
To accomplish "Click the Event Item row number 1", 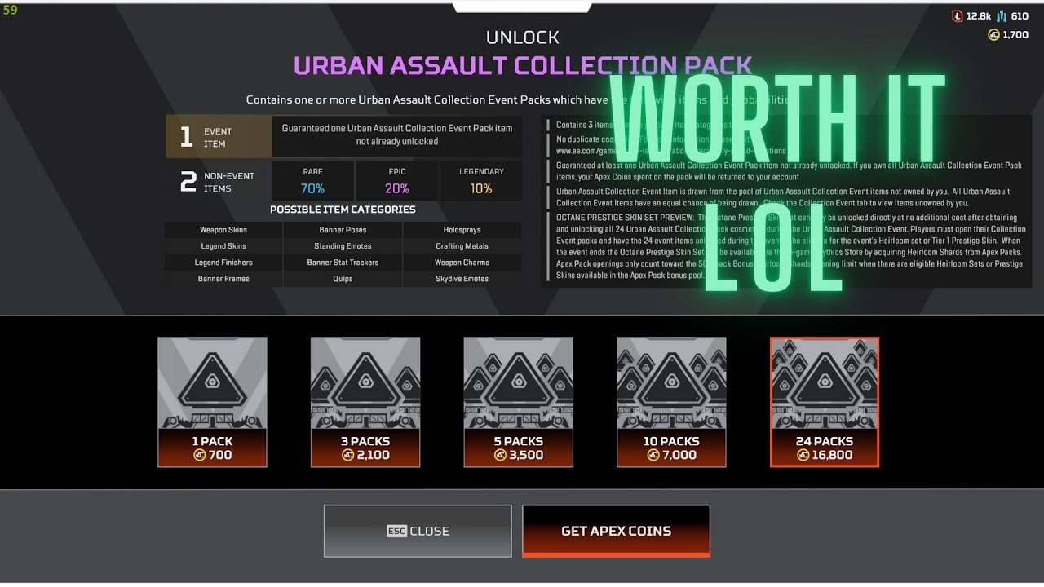I will click(186, 137).
